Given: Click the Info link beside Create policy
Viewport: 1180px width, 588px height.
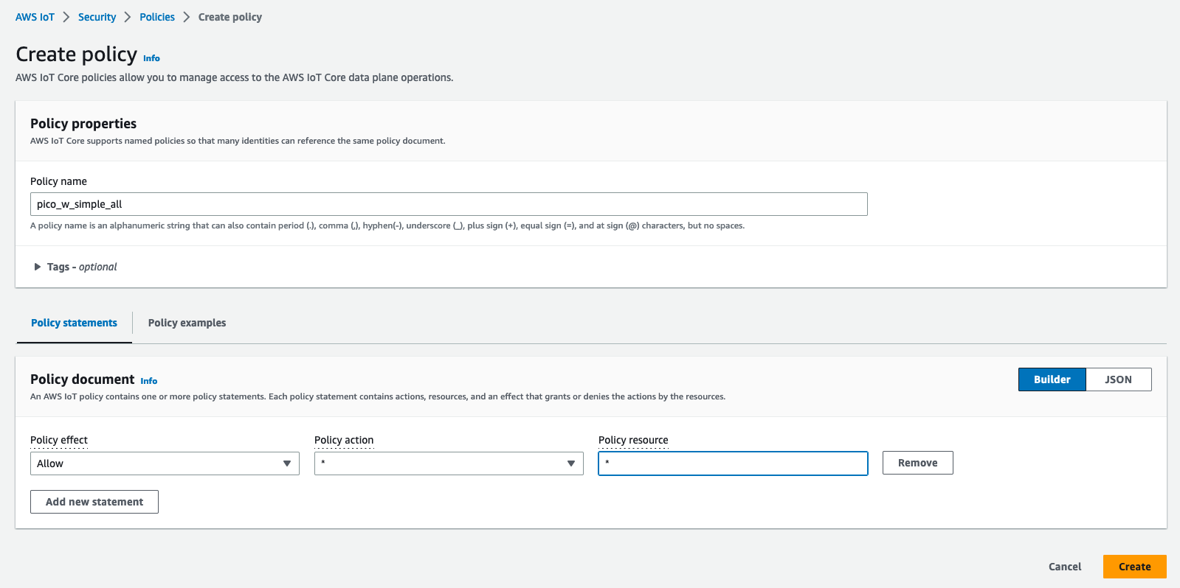Looking at the screenshot, I should pyautogui.click(x=151, y=58).
